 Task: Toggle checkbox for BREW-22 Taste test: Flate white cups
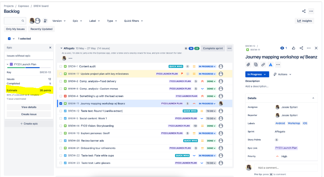click(61, 156)
